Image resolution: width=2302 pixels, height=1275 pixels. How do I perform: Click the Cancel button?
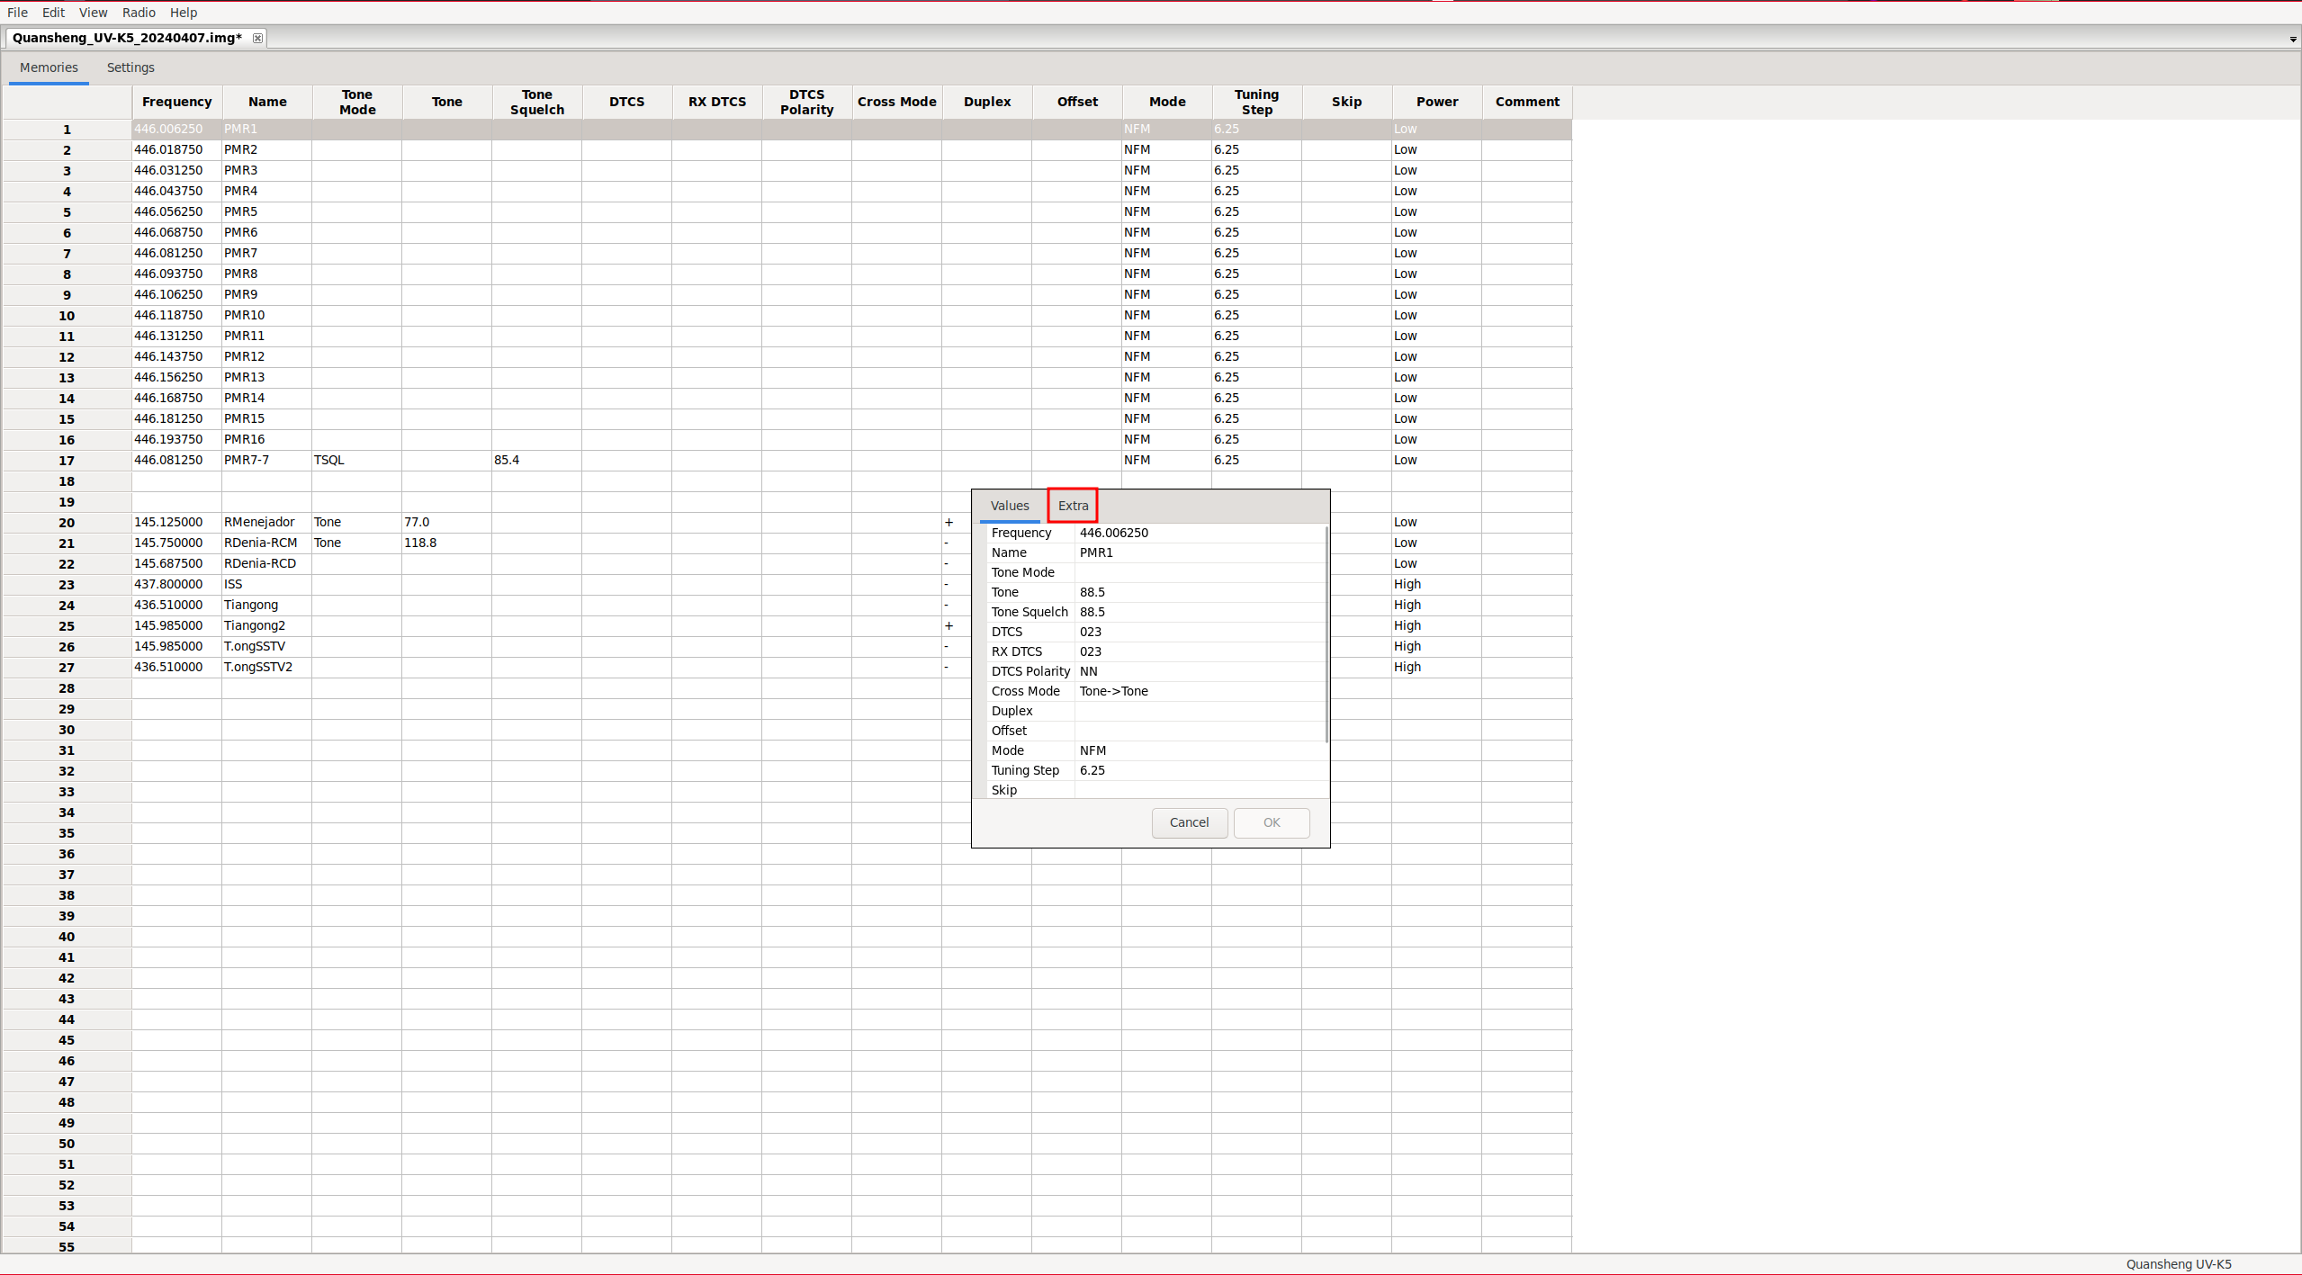tap(1189, 822)
